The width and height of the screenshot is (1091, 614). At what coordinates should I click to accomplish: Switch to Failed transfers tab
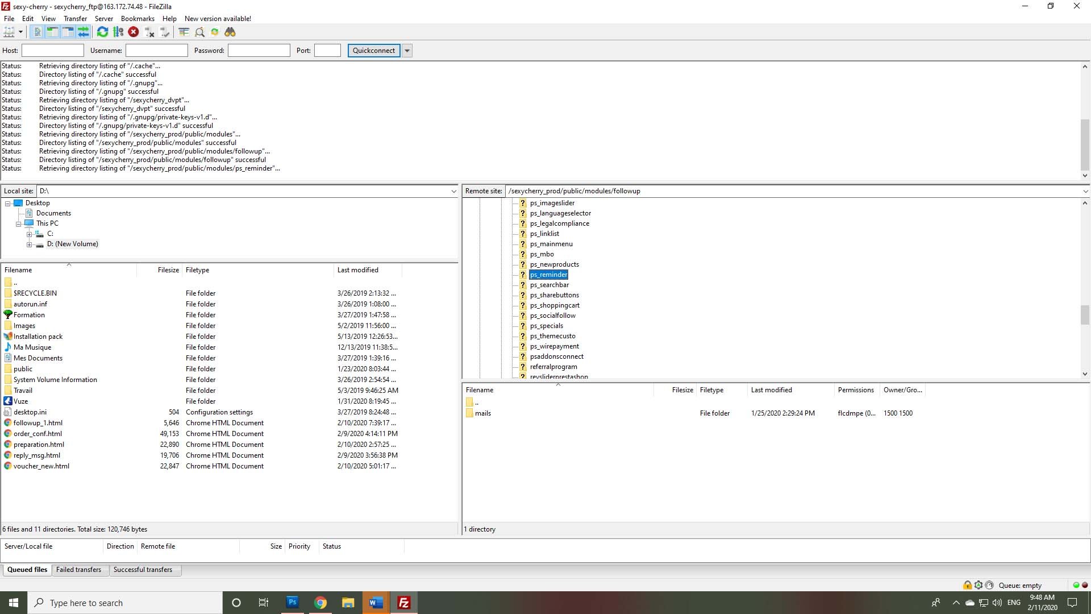point(78,570)
